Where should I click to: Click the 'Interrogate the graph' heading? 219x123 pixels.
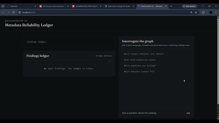pyautogui.click(x=138, y=41)
